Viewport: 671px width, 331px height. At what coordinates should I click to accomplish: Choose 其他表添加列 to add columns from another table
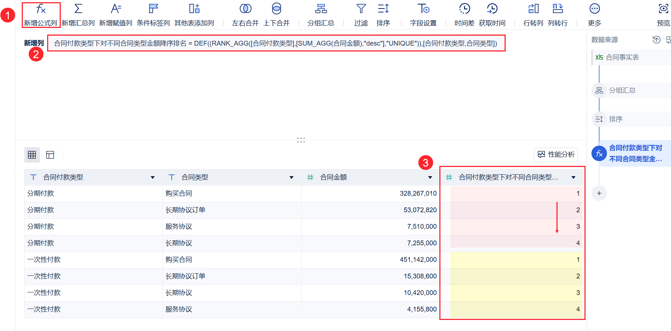click(194, 15)
